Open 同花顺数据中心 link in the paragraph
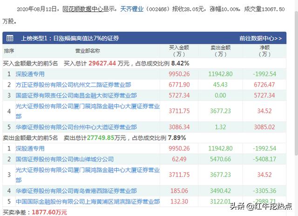Viewport: 298px width, 216px height. [83, 9]
